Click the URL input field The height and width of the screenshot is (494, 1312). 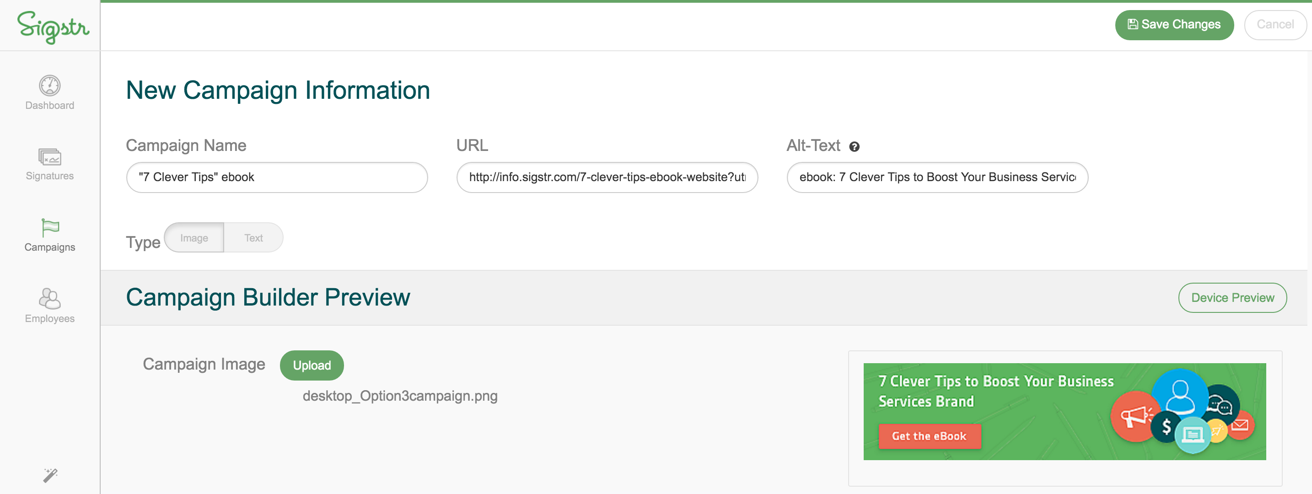(609, 177)
